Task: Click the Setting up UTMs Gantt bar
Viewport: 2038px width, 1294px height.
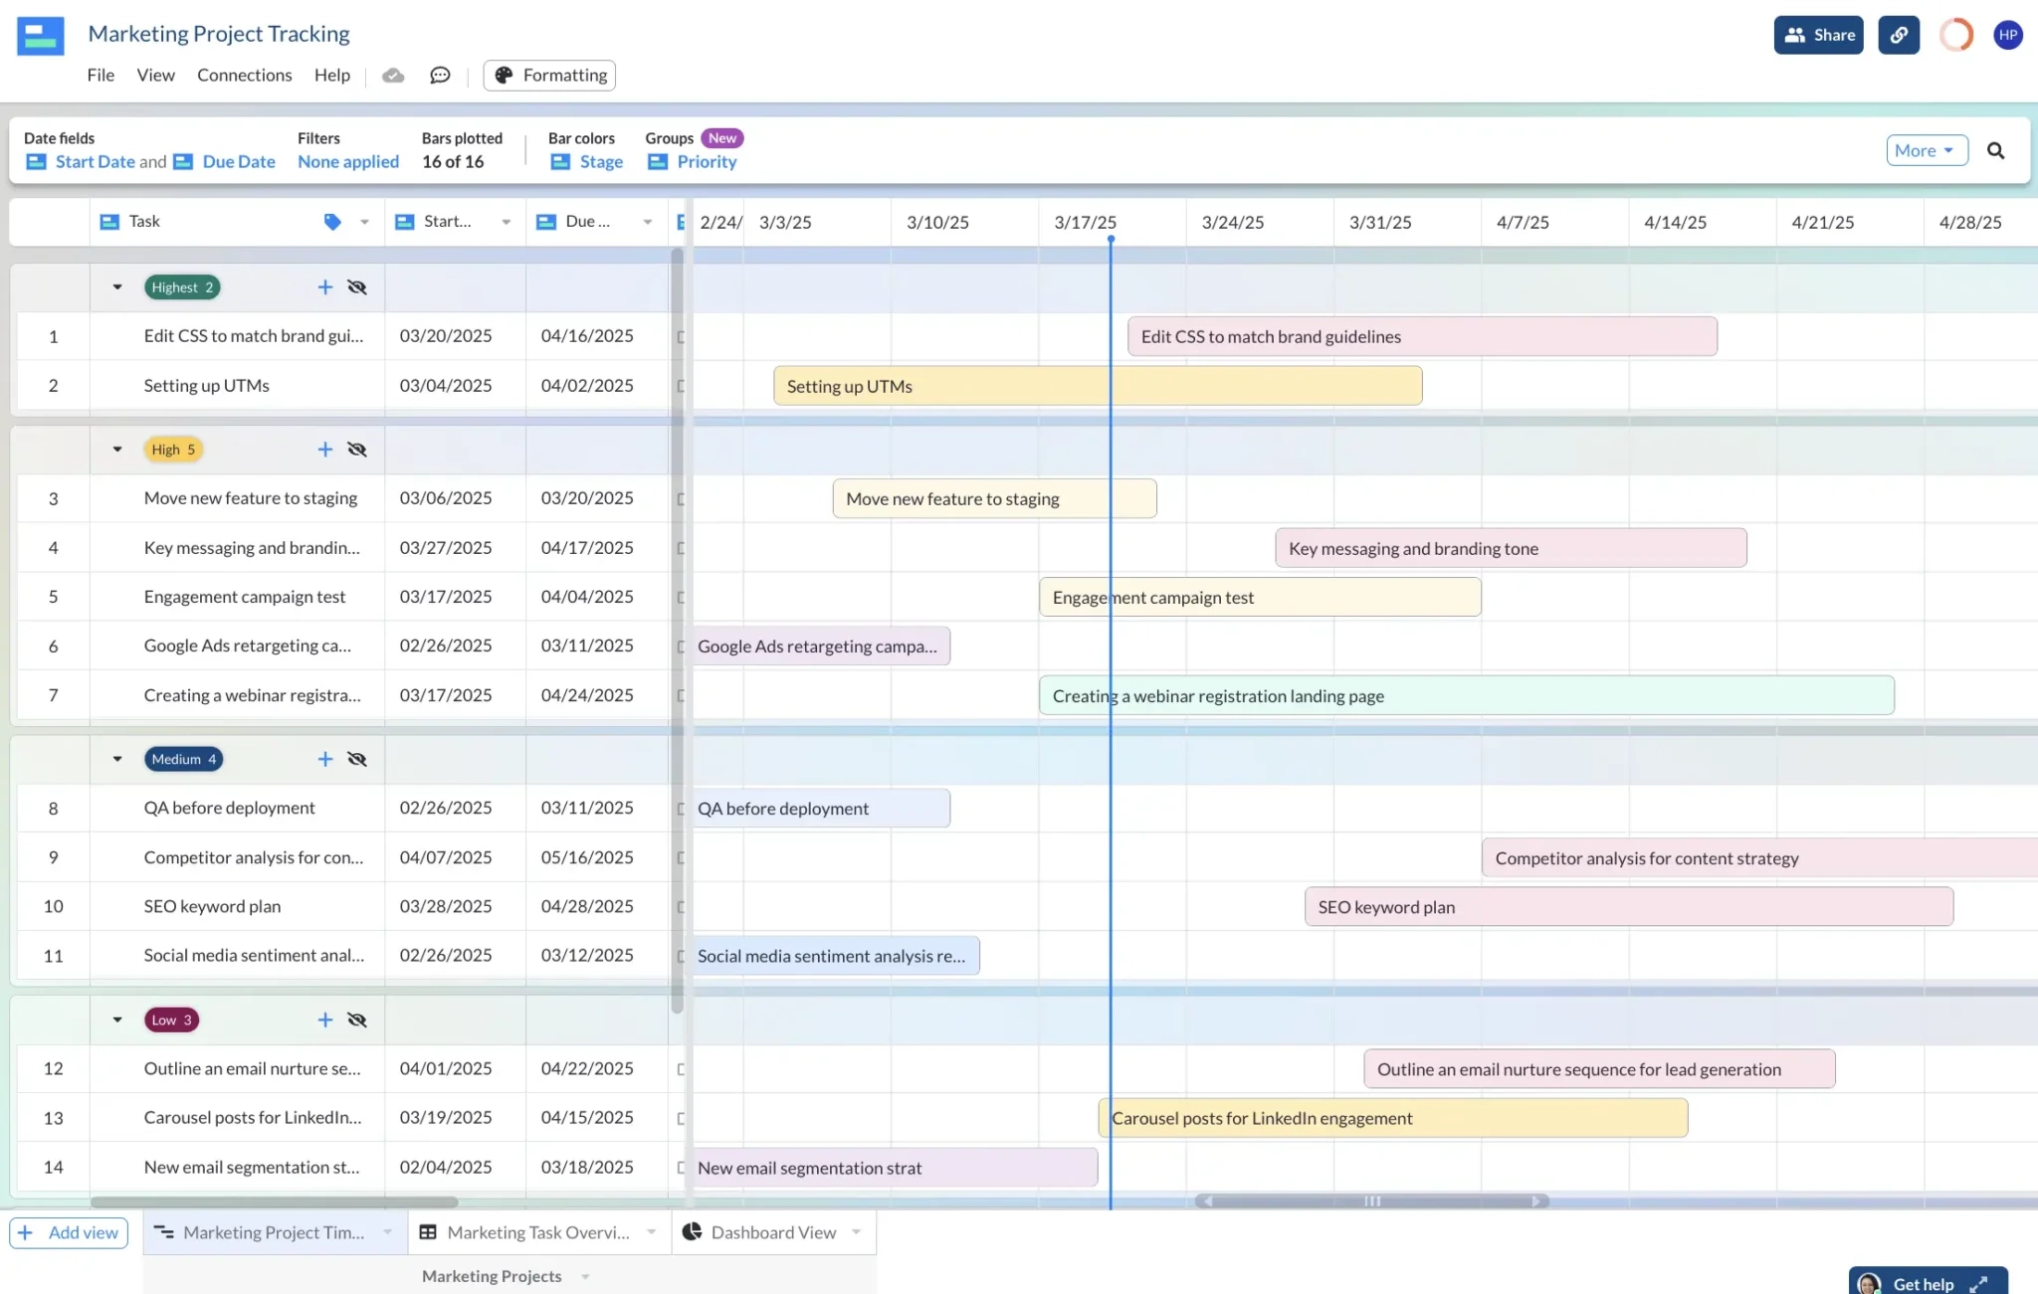Action: tap(1097, 386)
